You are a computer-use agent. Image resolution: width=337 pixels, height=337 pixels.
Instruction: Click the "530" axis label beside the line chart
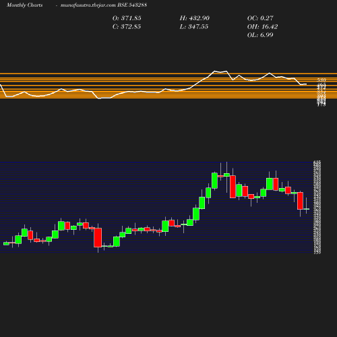[321, 80]
